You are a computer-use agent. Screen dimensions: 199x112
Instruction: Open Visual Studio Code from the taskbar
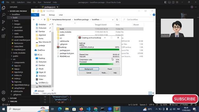pyautogui.click(x=88, y=109)
